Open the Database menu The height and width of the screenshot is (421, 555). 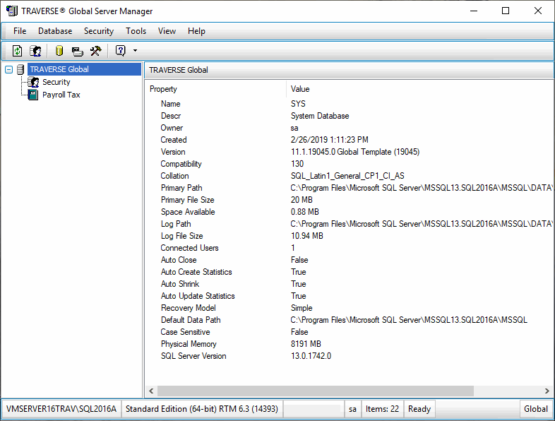(x=55, y=31)
